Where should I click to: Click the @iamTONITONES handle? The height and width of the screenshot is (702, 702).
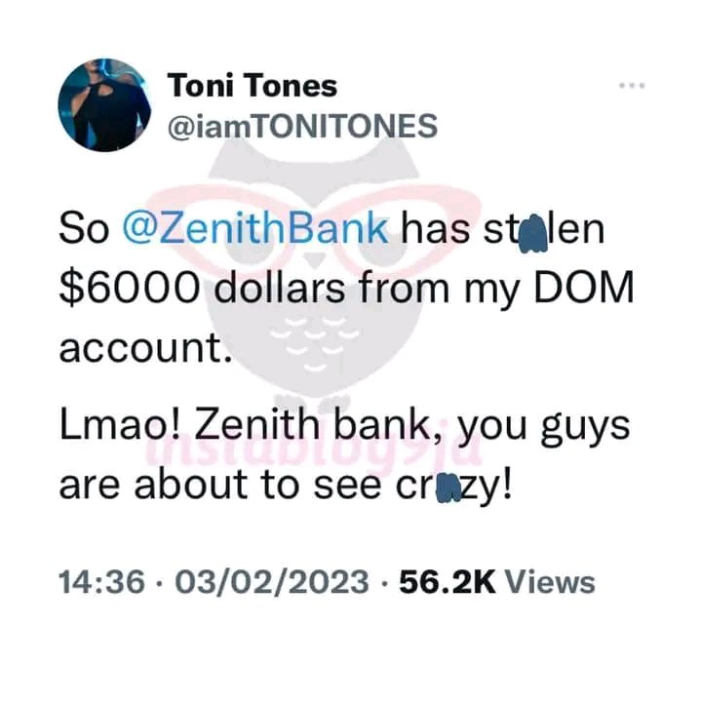pyautogui.click(x=302, y=126)
